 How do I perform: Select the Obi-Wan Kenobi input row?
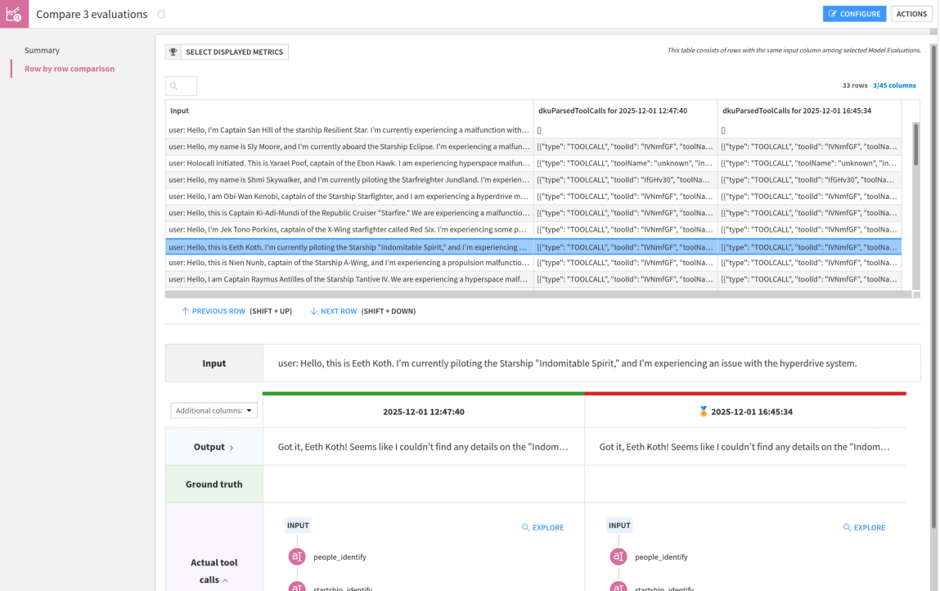pos(349,196)
